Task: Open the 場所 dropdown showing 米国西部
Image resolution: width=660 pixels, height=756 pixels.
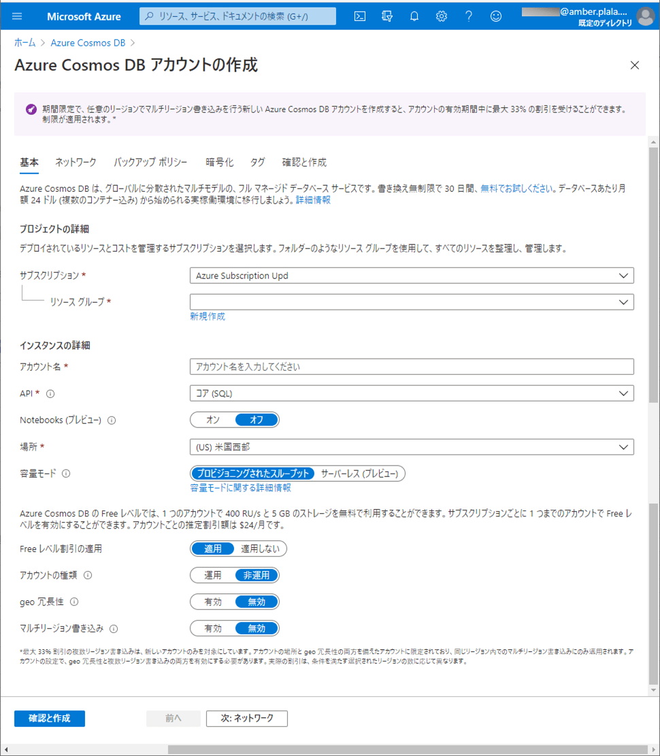Action: click(412, 447)
